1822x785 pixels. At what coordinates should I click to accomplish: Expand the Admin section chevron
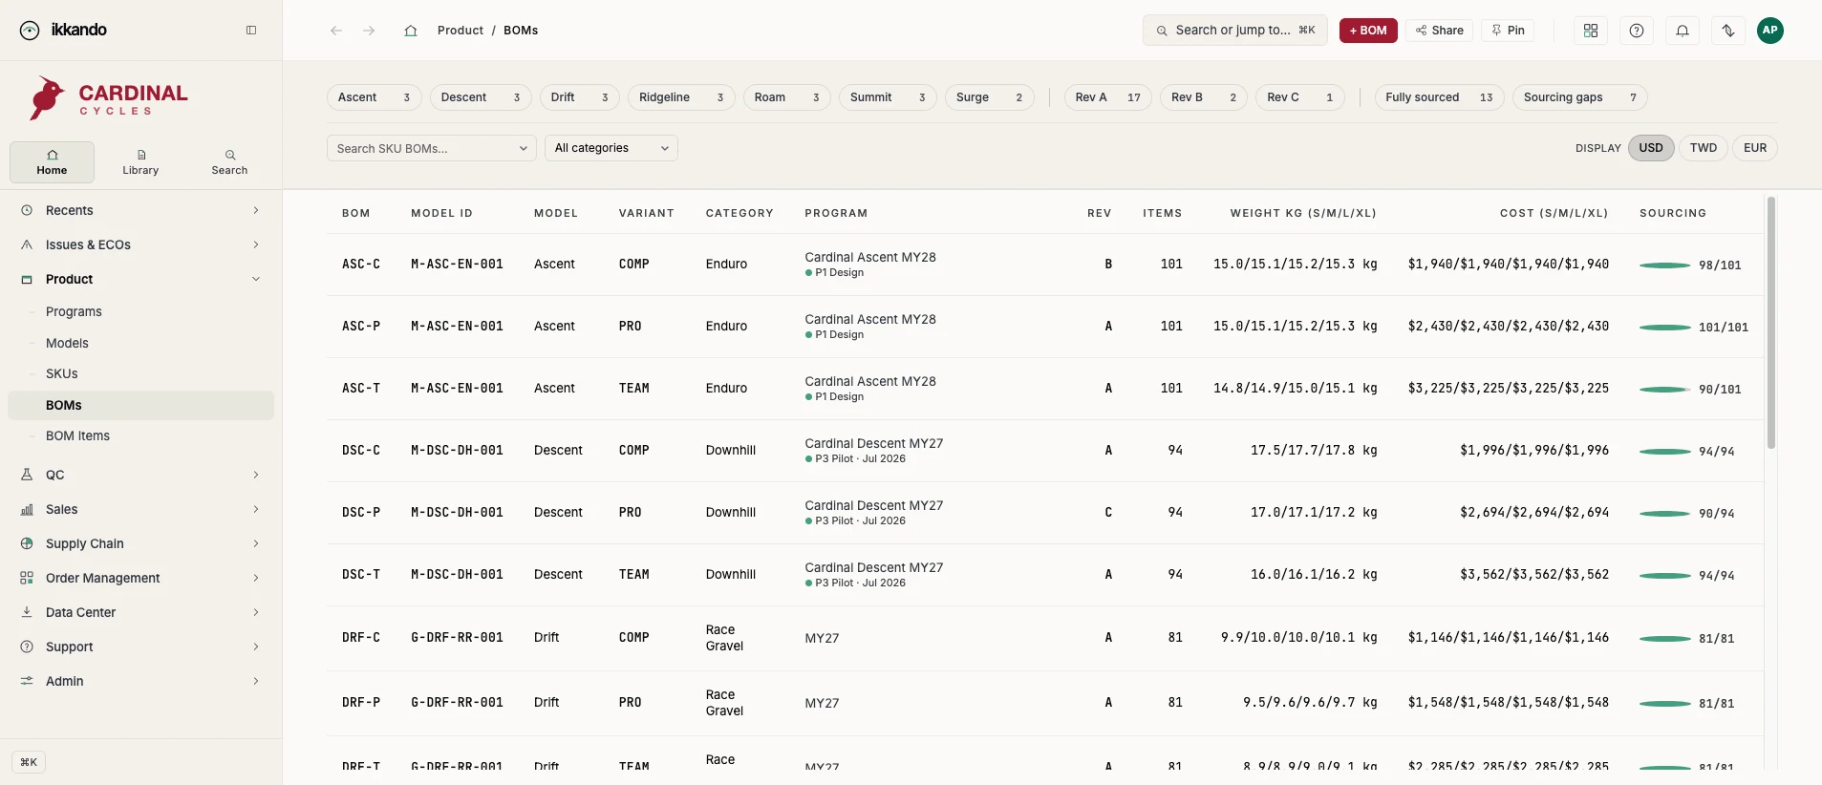point(256,681)
